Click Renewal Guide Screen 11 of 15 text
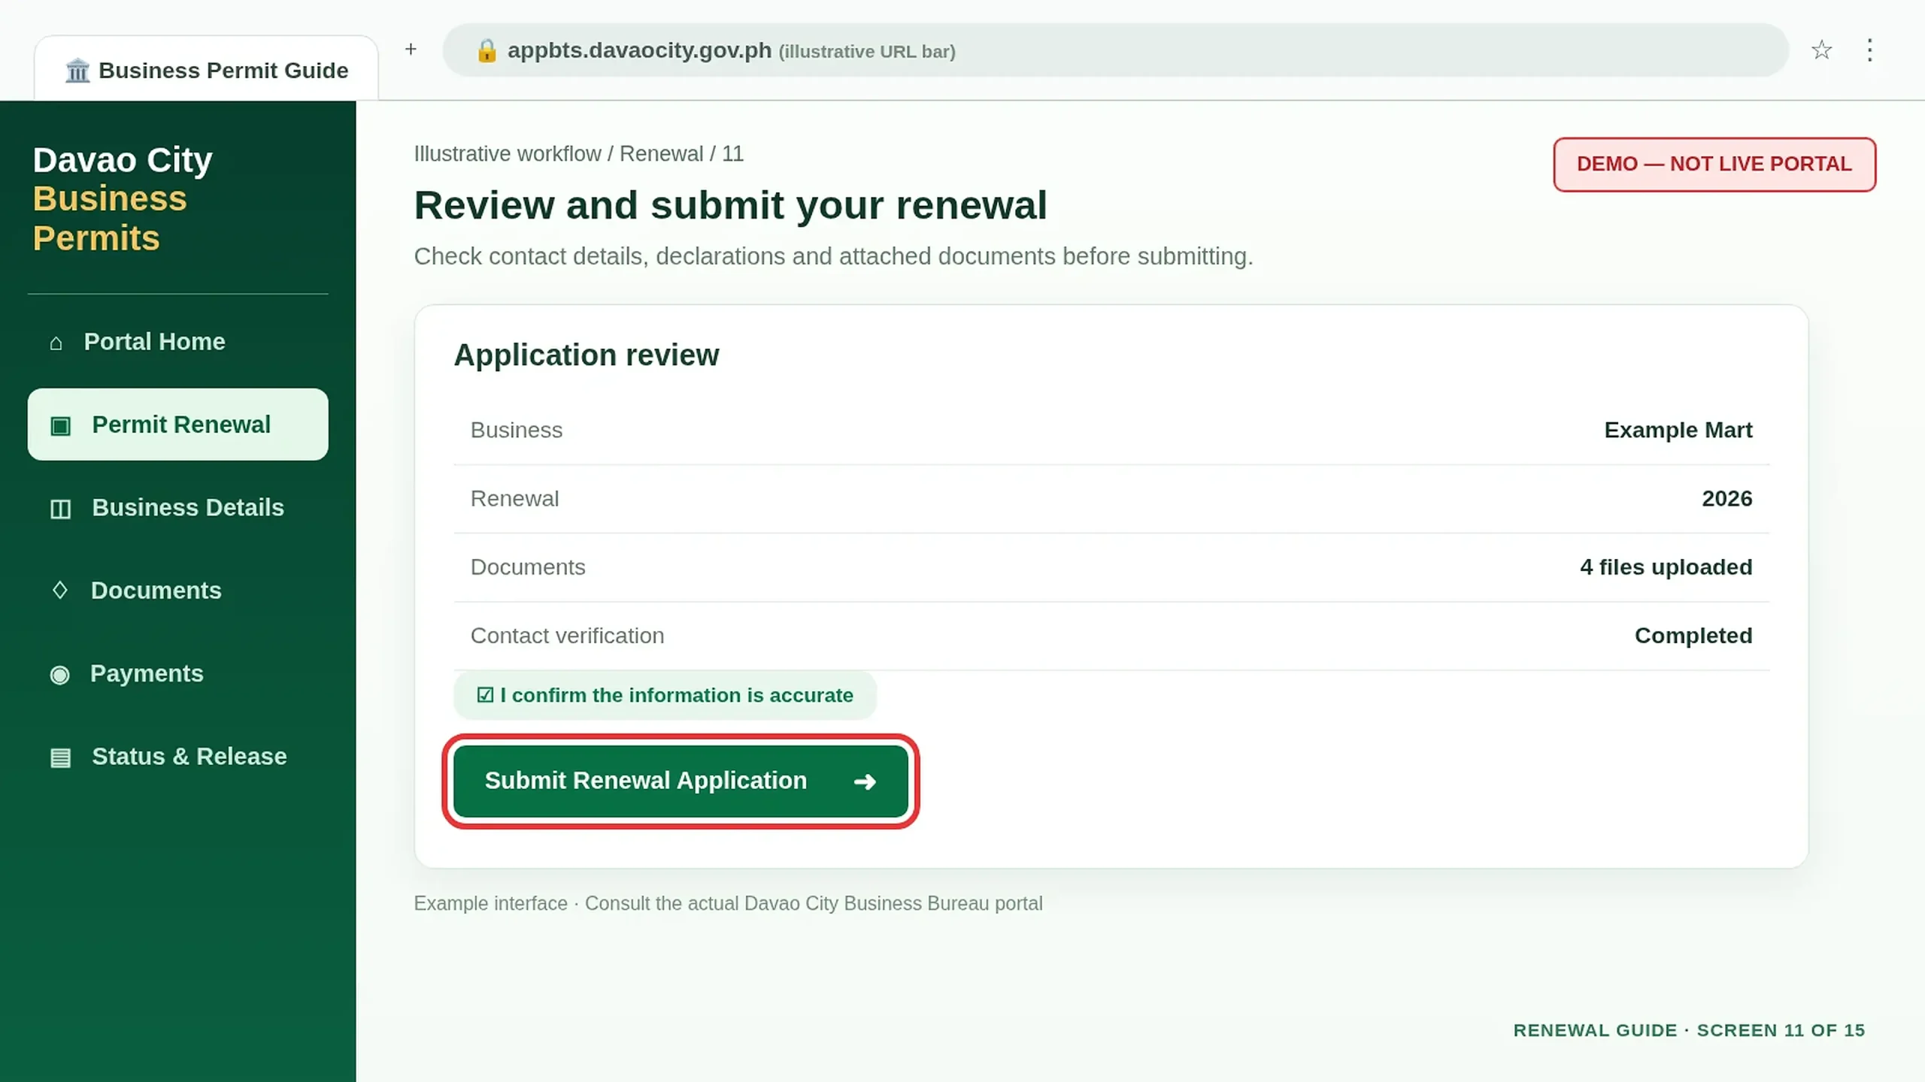 tap(1689, 1031)
